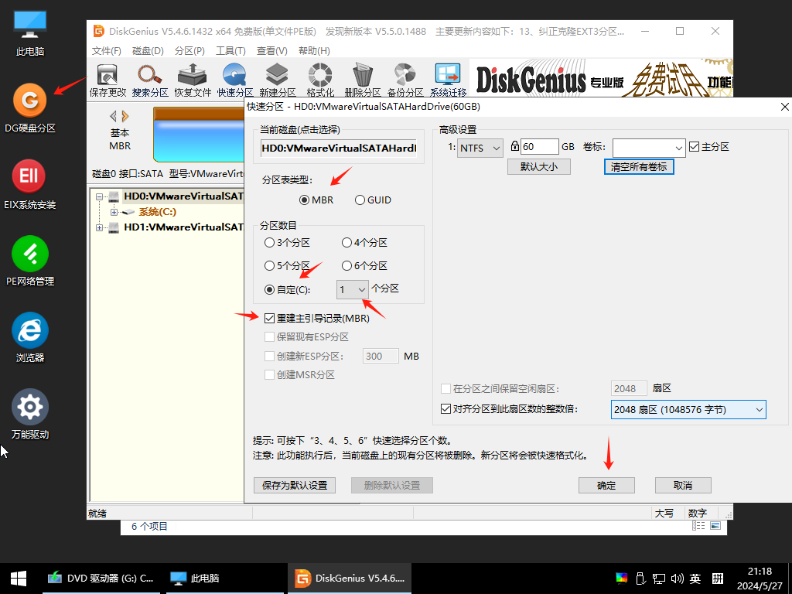Open the 磁盘(D) menu
The height and width of the screenshot is (594, 792).
coord(148,51)
